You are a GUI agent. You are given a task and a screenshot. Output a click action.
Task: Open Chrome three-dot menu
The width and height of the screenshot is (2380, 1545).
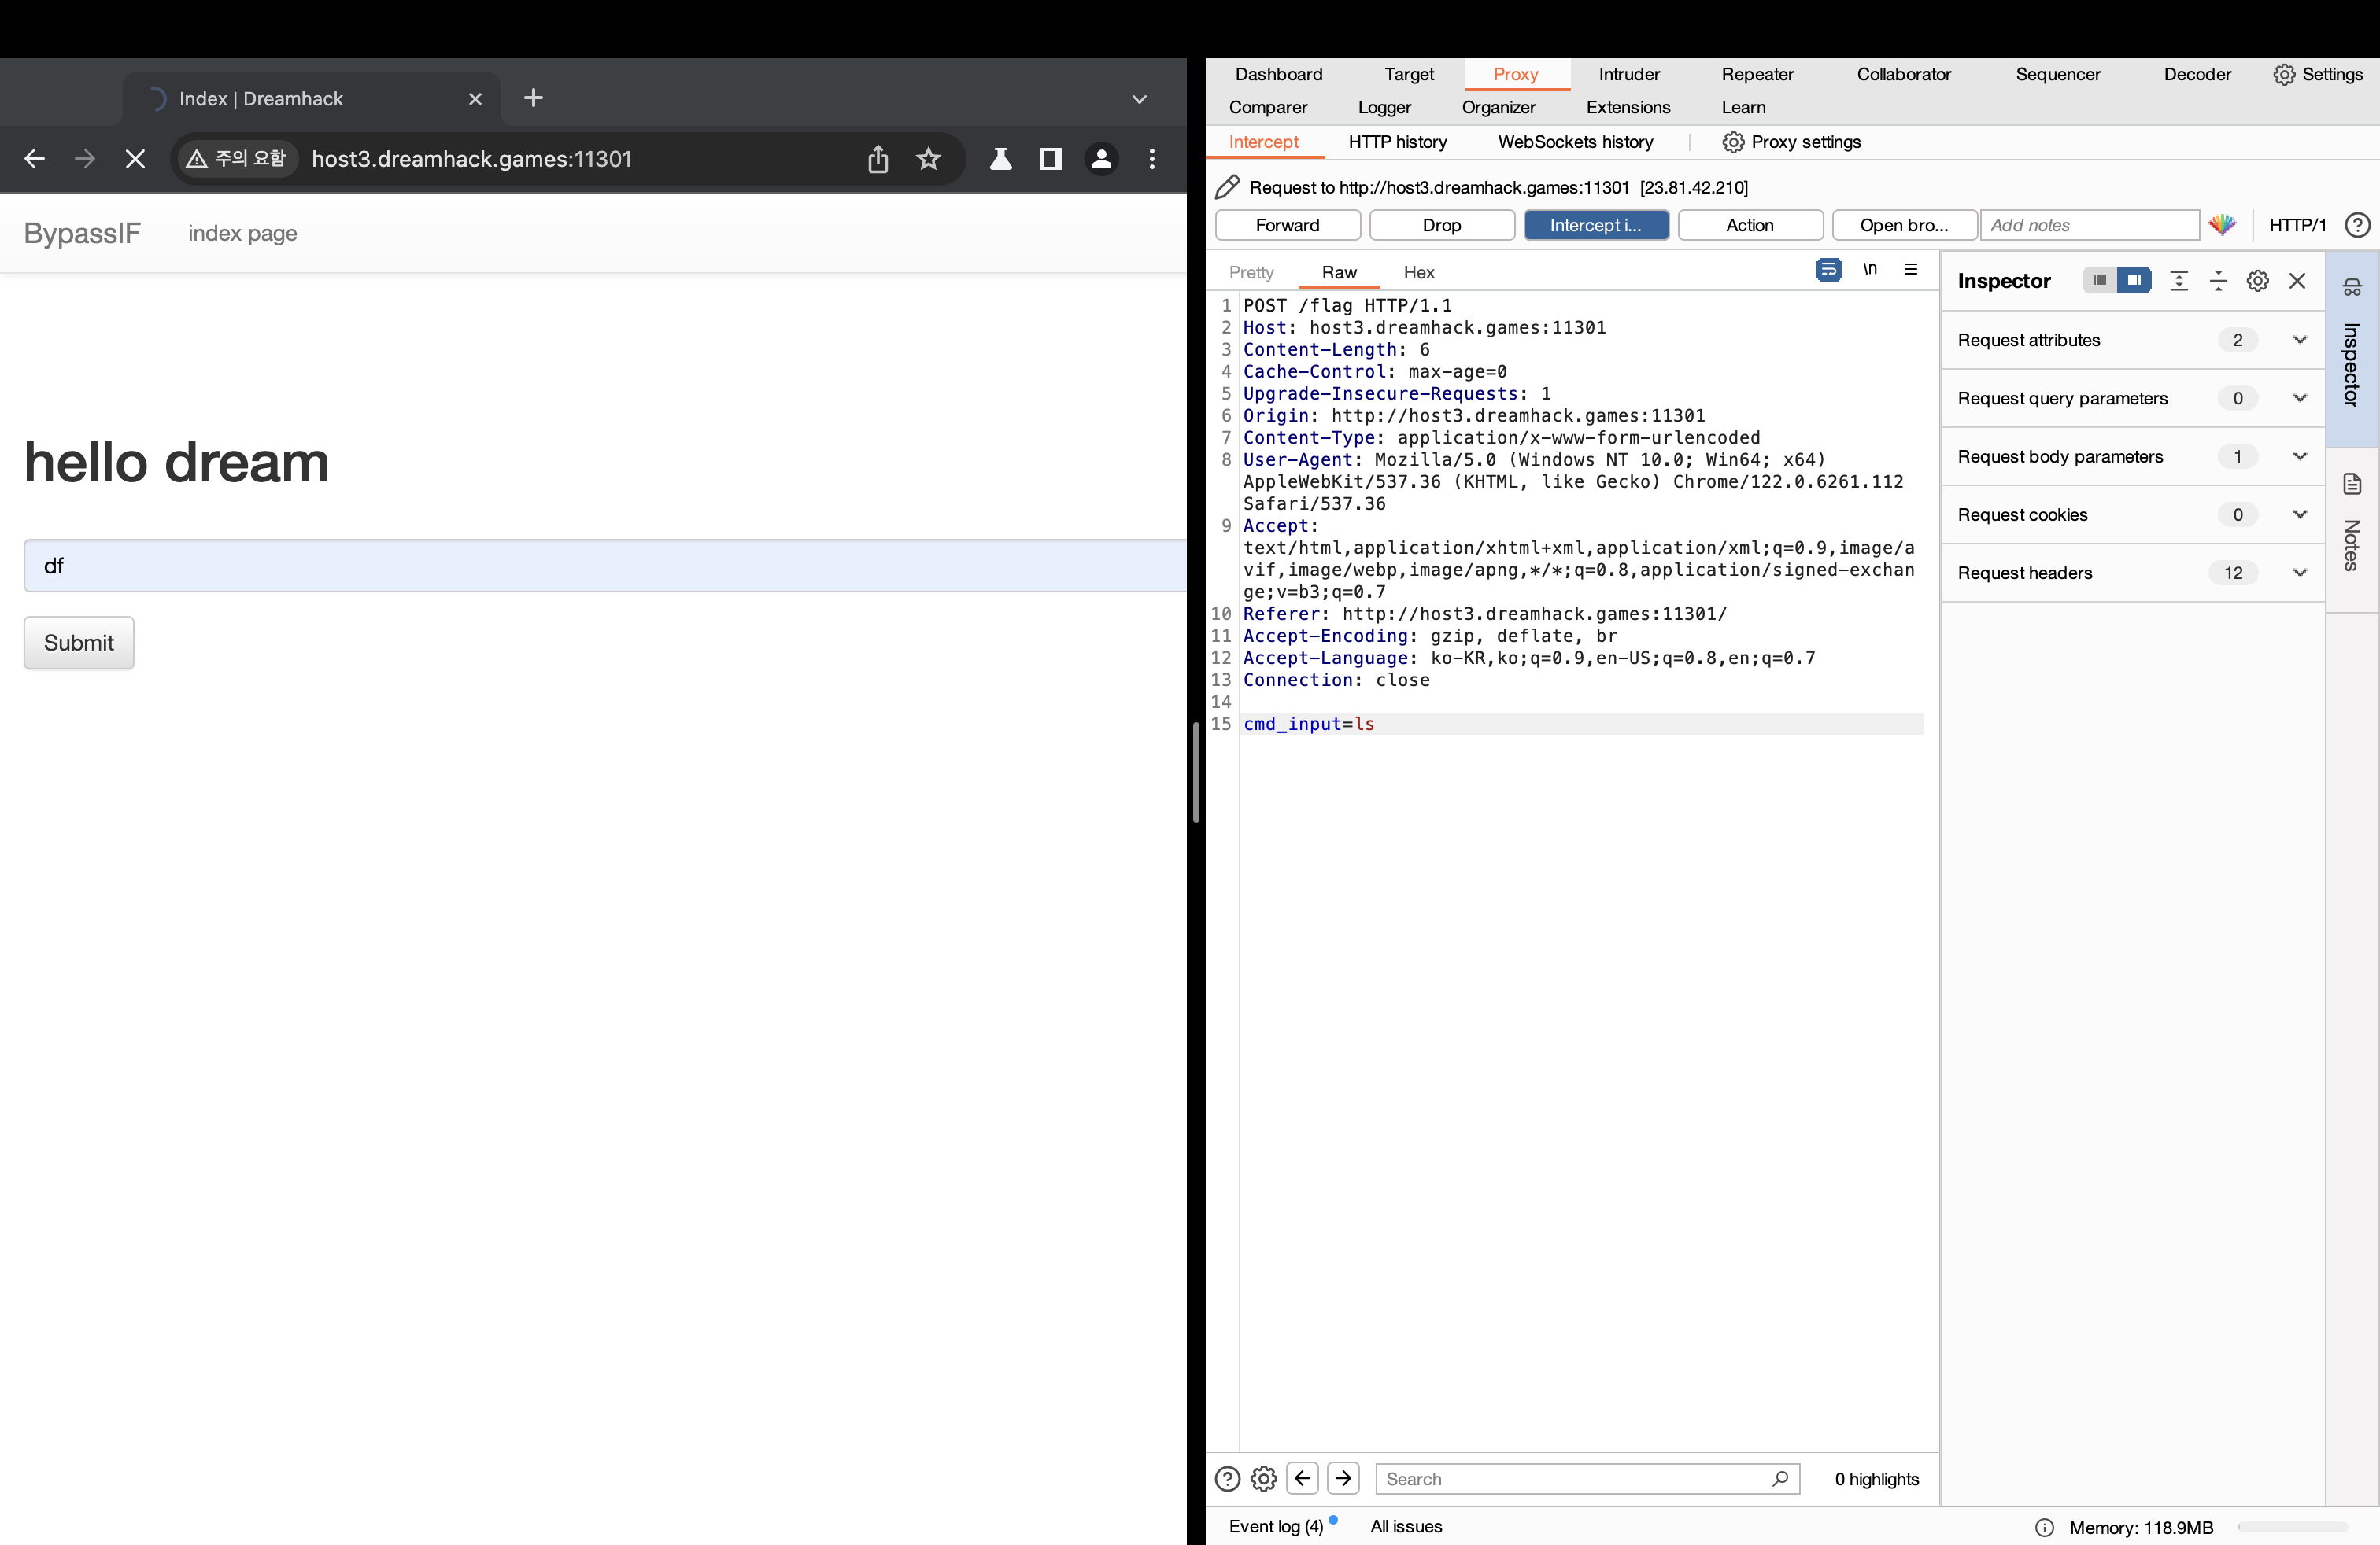[1152, 159]
